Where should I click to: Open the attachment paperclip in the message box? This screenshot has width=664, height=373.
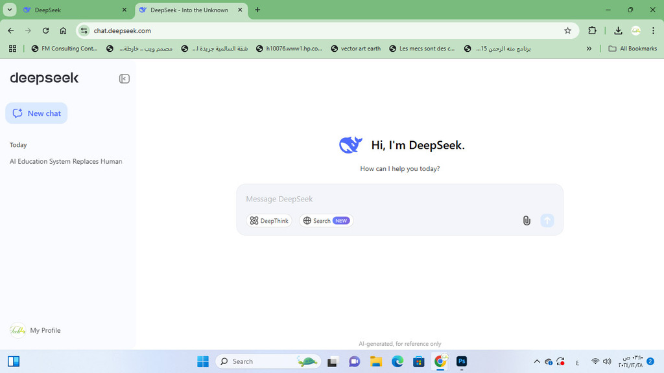coord(527,220)
